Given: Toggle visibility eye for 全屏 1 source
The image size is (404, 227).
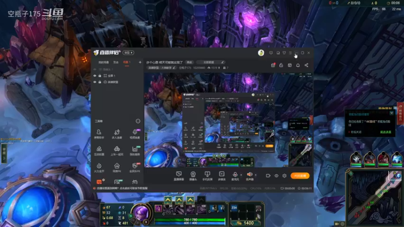Looking at the screenshot, I should 95,76.
